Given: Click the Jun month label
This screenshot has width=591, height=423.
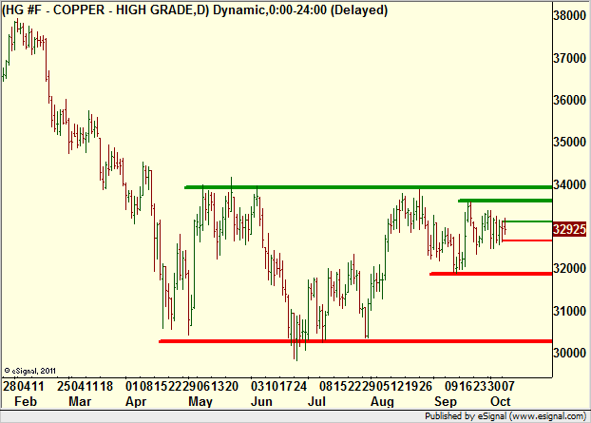Looking at the screenshot, I should coord(261,401).
